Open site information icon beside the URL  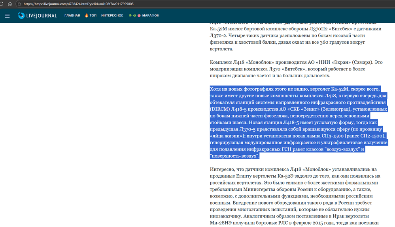pyautogui.click(x=19, y=4)
